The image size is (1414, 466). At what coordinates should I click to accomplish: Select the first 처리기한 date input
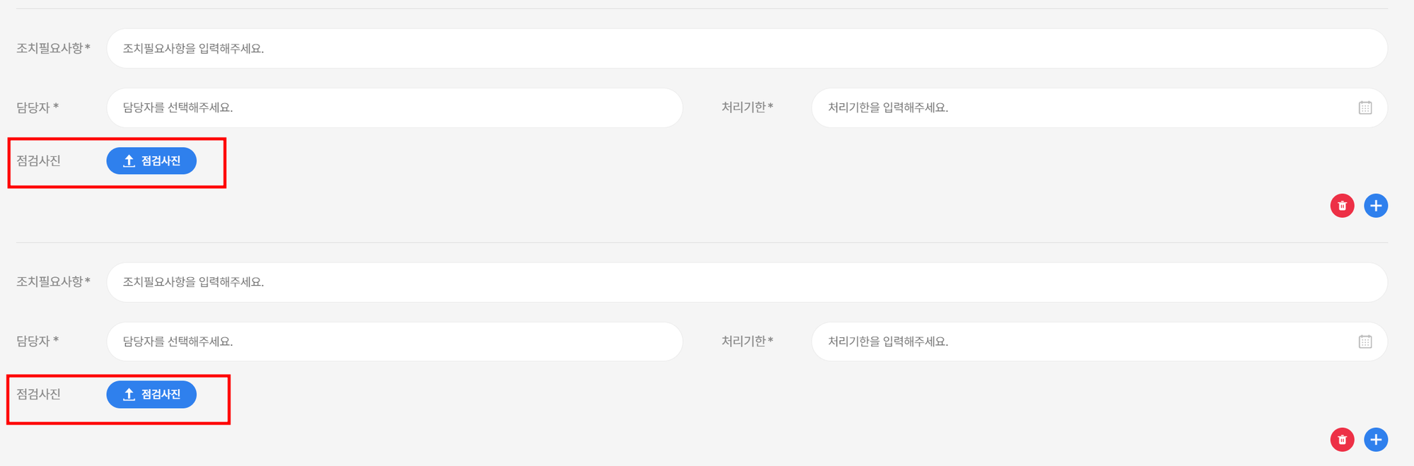pyautogui.click(x=1099, y=107)
